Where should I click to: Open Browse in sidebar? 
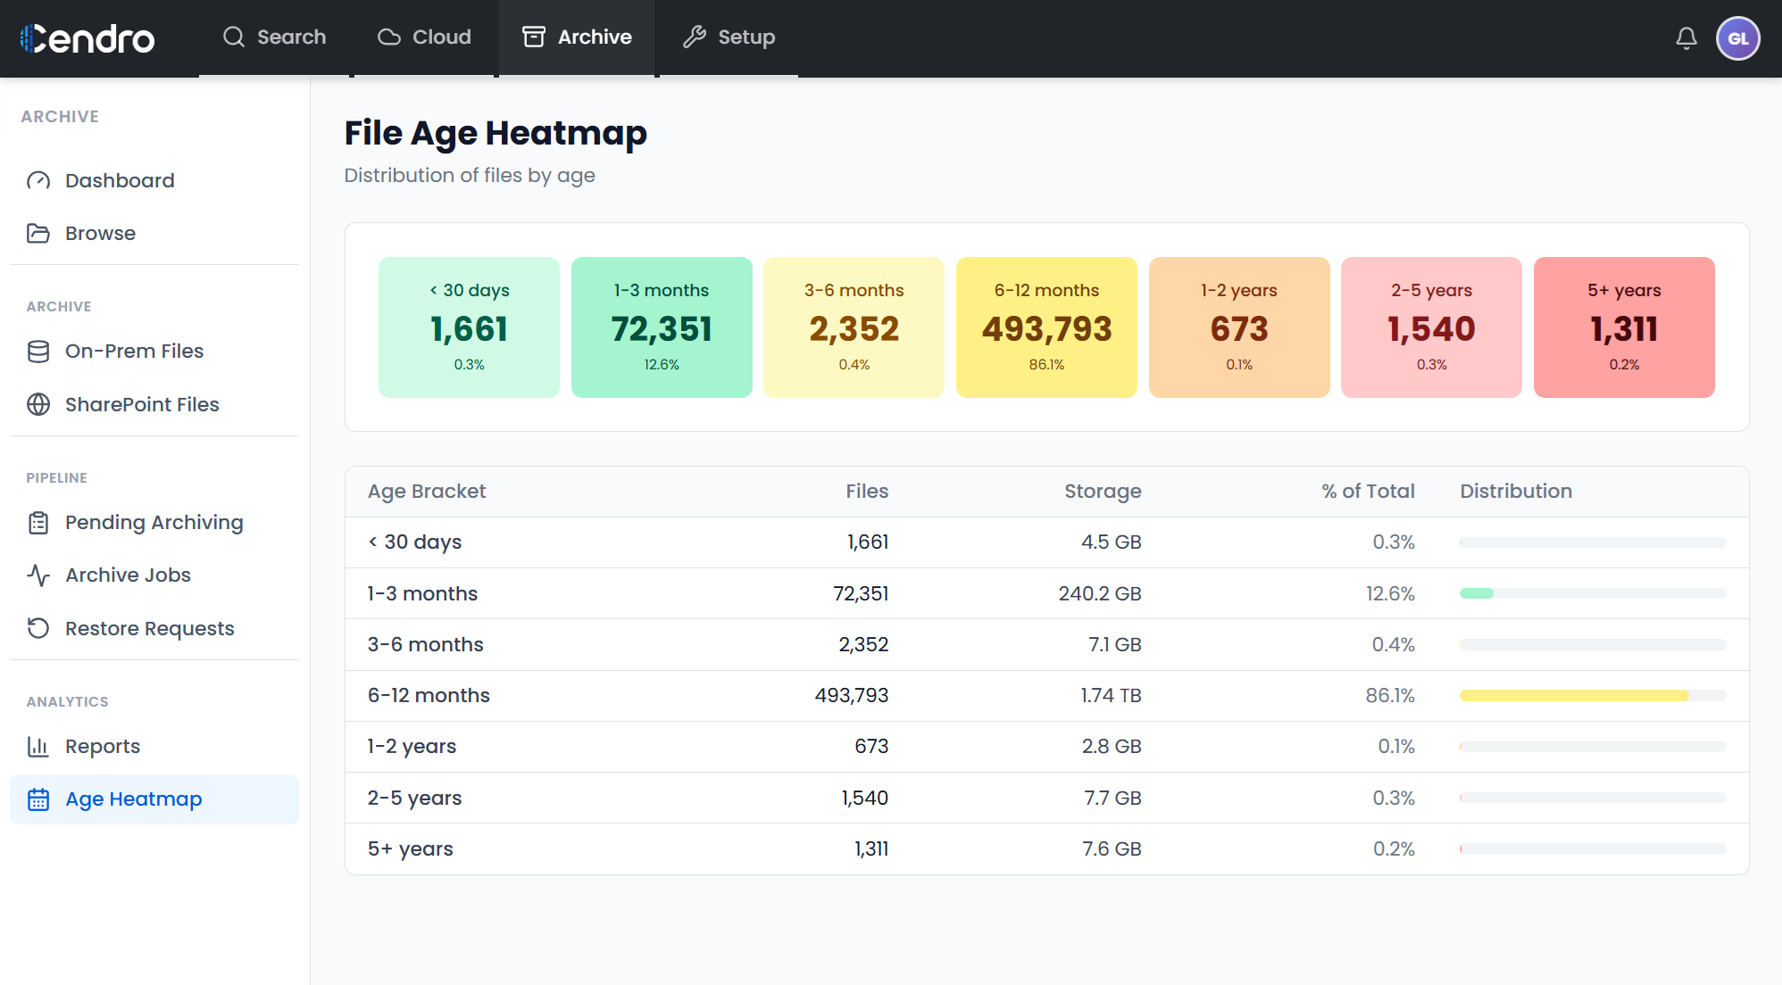tap(154, 233)
